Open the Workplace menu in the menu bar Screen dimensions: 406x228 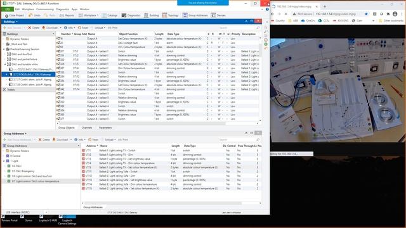point(28,9)
